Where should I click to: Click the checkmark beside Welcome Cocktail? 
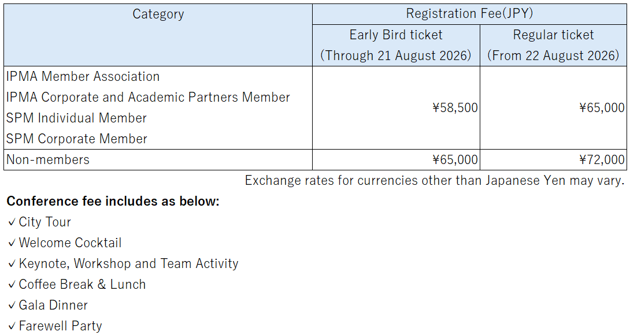(12, 243)
